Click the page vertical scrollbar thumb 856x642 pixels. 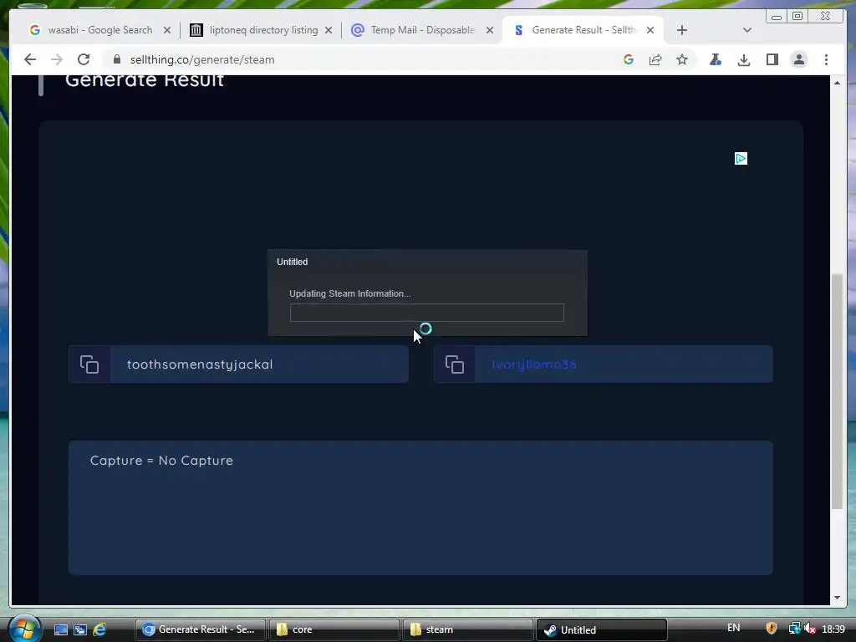(x=837, y=392)
